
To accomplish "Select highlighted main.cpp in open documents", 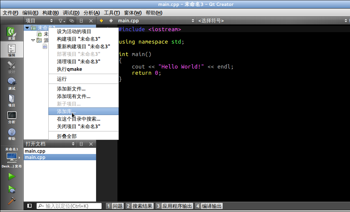I will (x=60, y=157).
